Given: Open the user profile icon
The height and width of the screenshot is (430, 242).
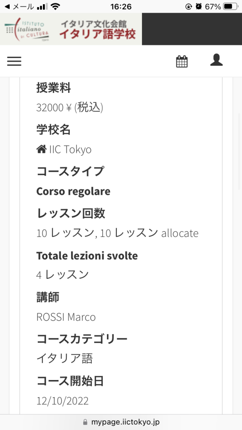Looking at the screenshot, I should tap(216, 60).
